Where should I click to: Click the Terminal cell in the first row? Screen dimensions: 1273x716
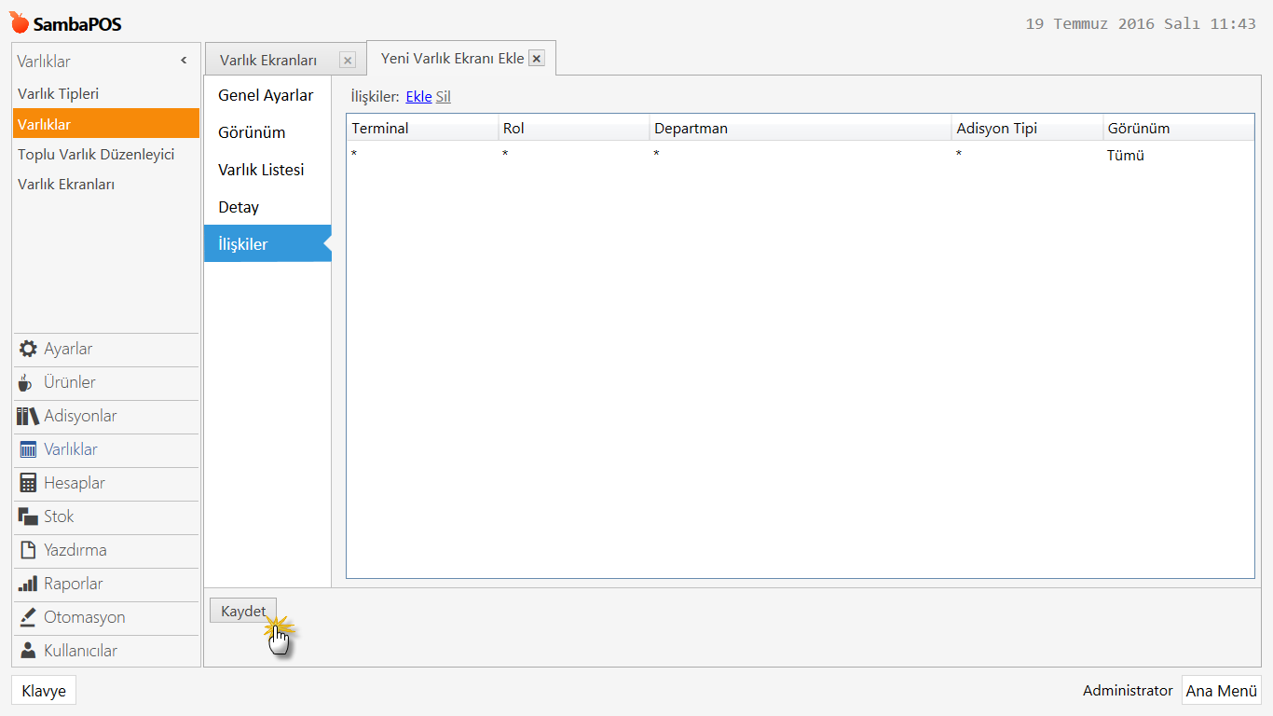pyautogui.click(x=422, y=155)
